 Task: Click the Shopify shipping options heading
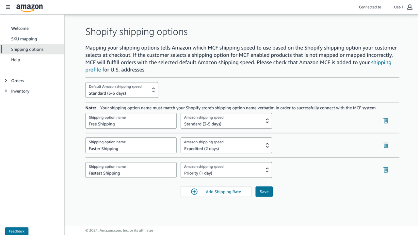(137, 32)
